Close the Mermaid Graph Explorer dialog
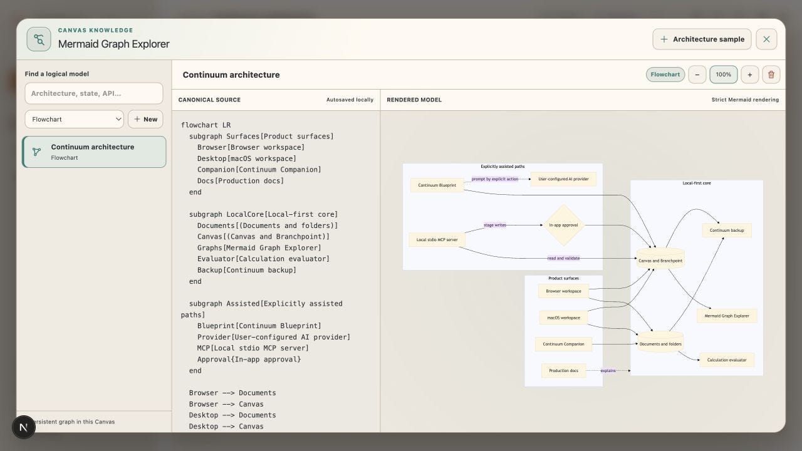Image resolution: width=802 pixels, height=451 pixels. [766, 39]
